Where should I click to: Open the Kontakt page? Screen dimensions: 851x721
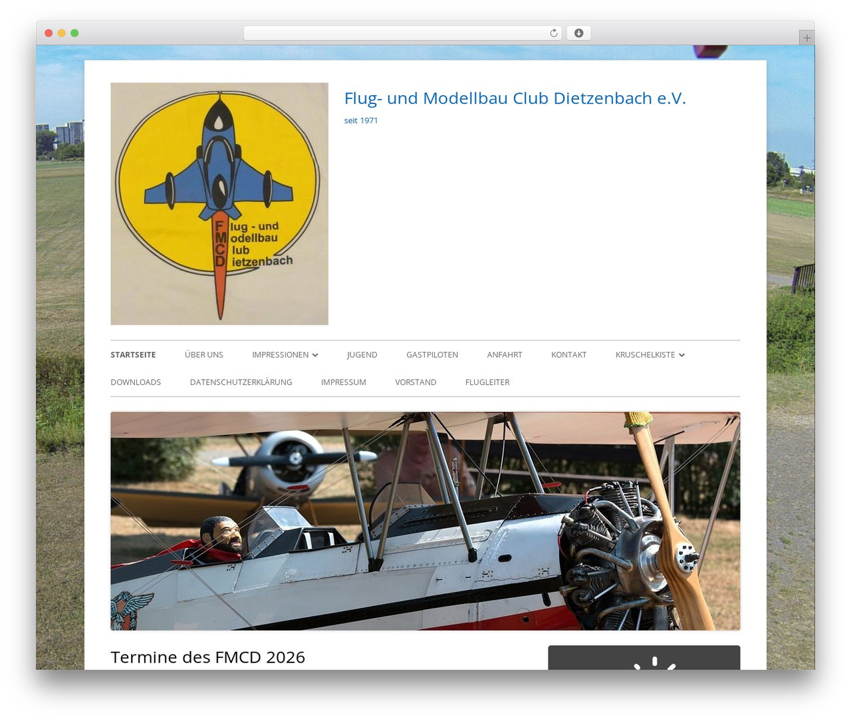pos(569,355)
